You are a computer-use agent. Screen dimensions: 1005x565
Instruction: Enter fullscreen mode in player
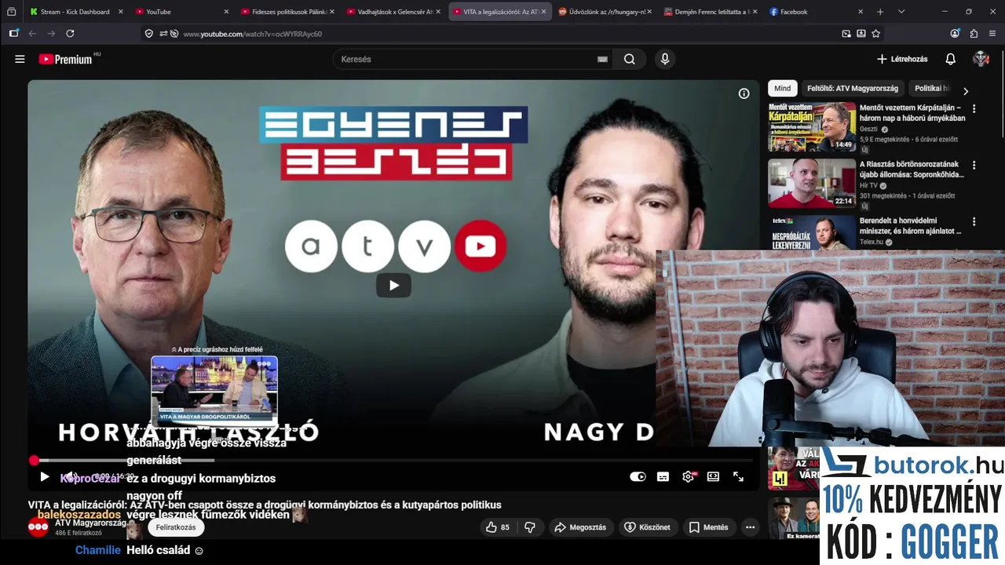(x=738, y=476)
